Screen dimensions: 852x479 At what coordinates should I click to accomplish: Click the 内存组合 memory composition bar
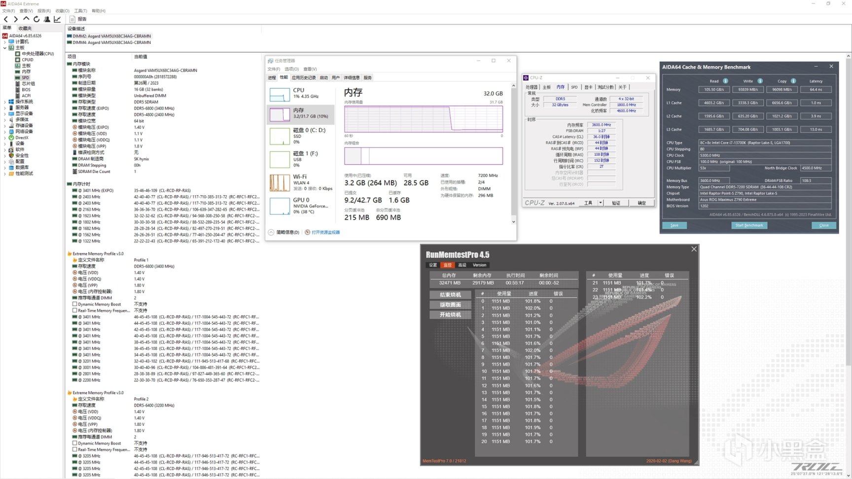point(424,156)
